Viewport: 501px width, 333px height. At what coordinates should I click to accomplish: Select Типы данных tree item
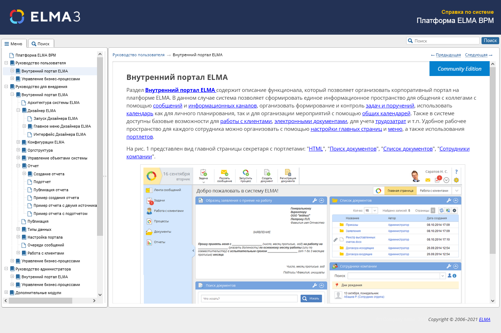[39, 229]
